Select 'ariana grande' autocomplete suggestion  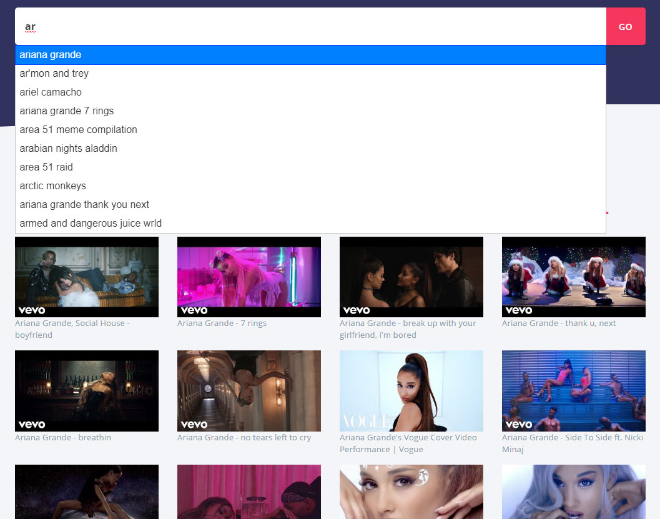(51, 55)
